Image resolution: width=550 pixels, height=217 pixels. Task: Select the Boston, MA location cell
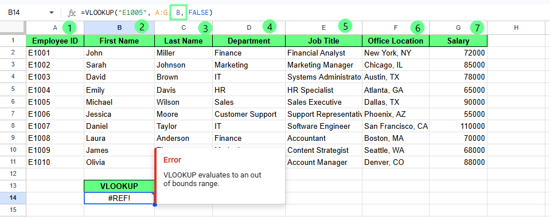coord(396,138)
